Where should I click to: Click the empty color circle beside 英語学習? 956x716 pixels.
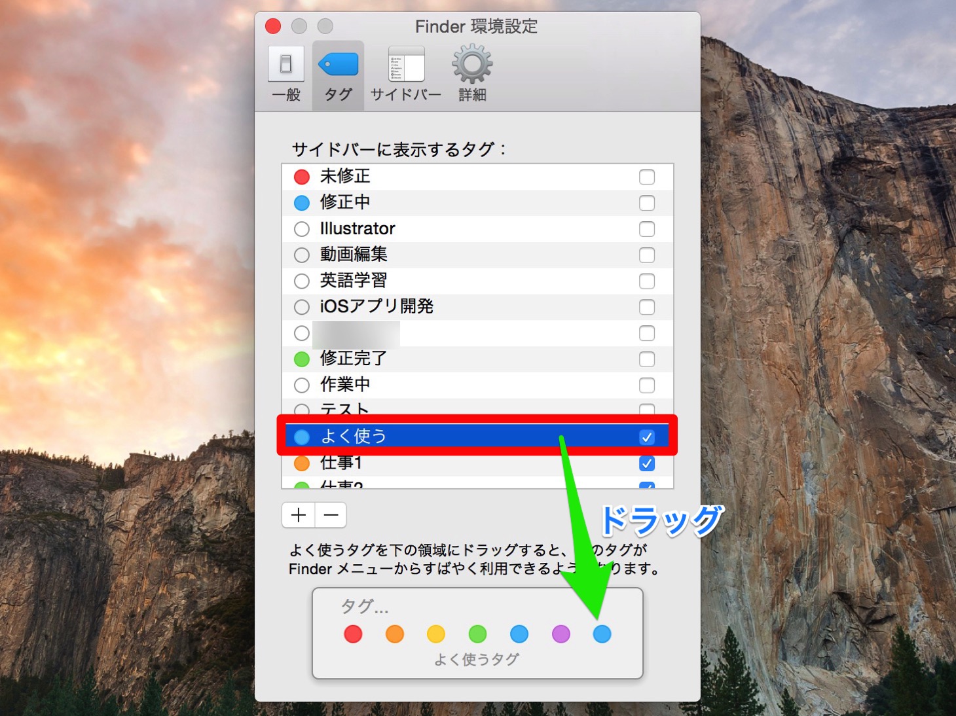coord(302,281)
